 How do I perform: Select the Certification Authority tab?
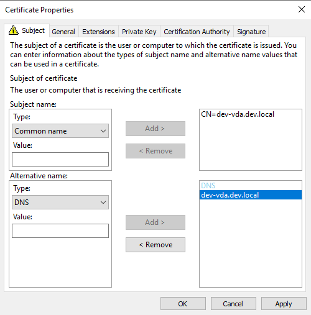click(x=197, y=32)
